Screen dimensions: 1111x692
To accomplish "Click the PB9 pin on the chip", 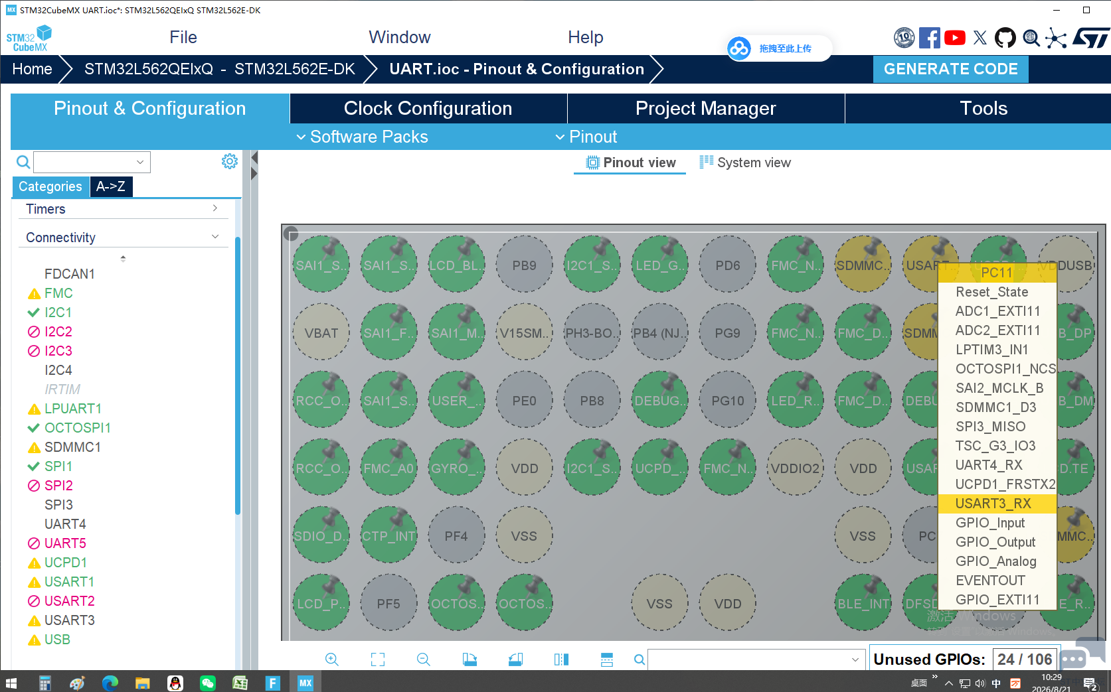I will [524, 265].
